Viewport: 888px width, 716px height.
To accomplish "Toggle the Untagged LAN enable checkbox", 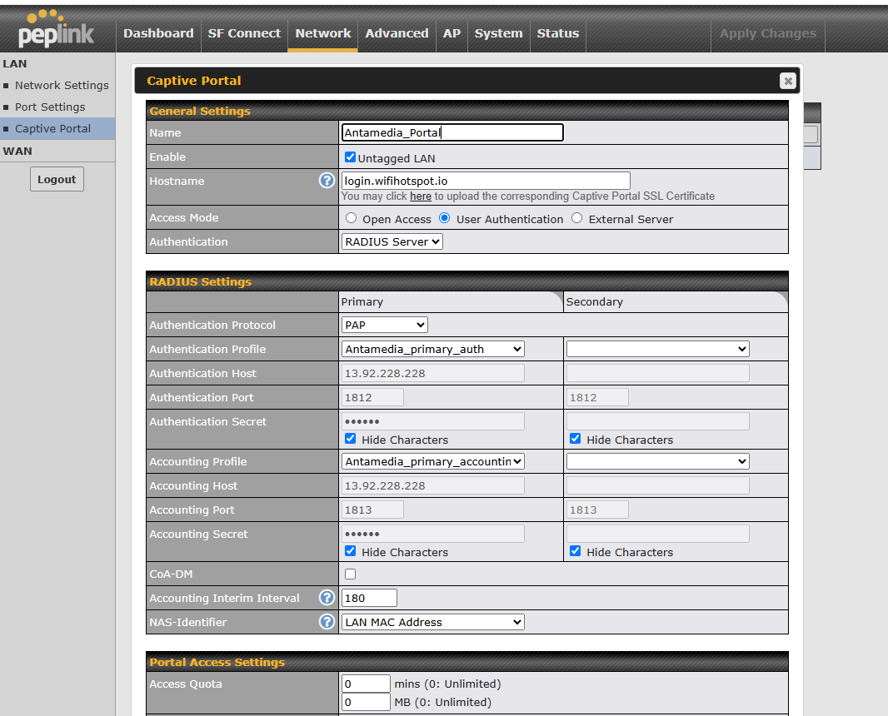I will [350, 157].
